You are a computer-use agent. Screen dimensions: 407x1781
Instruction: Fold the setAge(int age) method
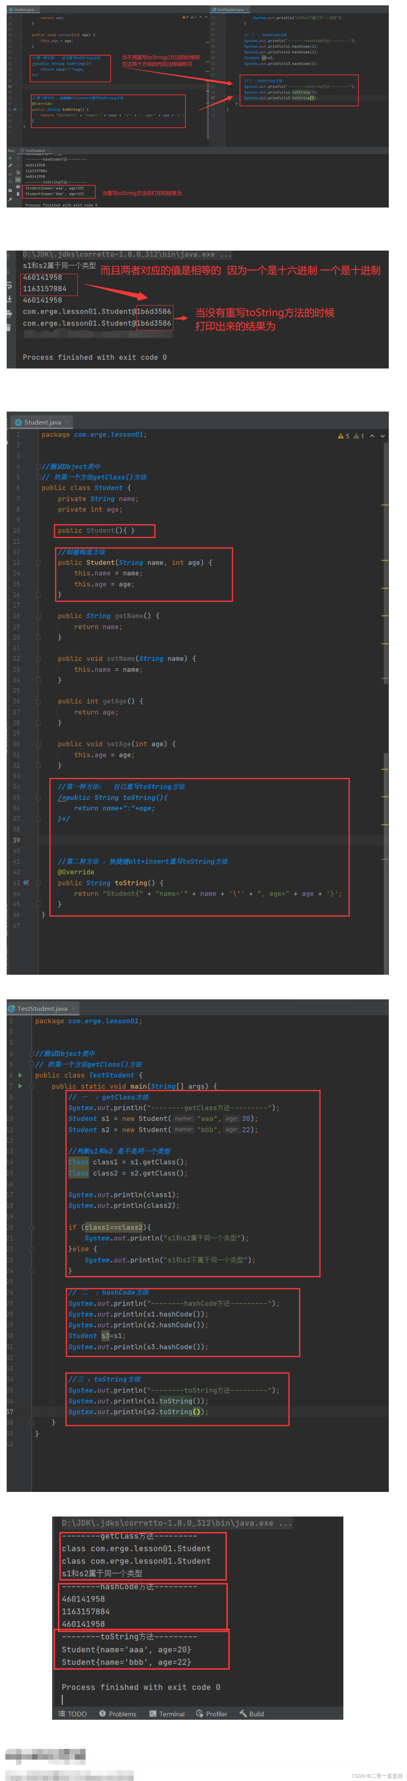click(38, 744)
